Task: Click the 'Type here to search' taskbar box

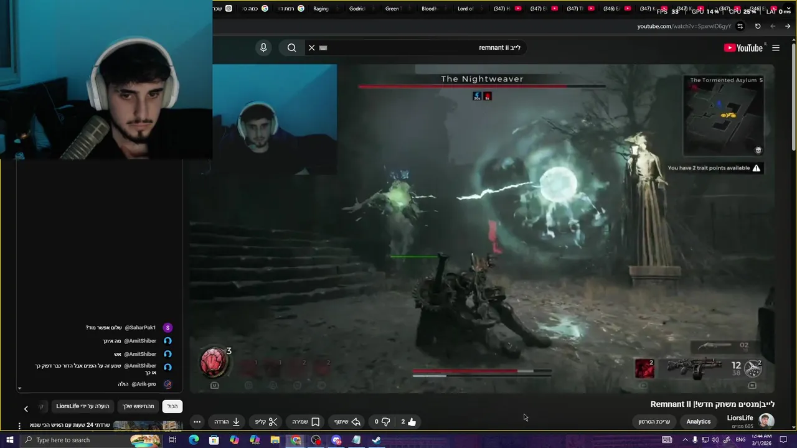Action: point(90,440)
